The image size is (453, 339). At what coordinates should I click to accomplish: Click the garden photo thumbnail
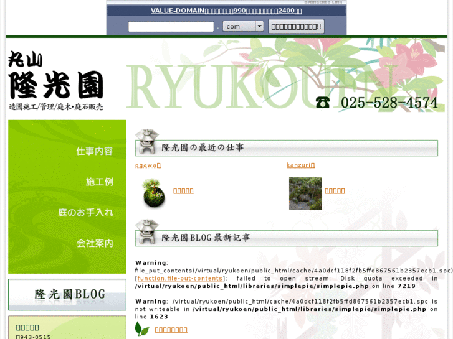click(x=305, y=193)
